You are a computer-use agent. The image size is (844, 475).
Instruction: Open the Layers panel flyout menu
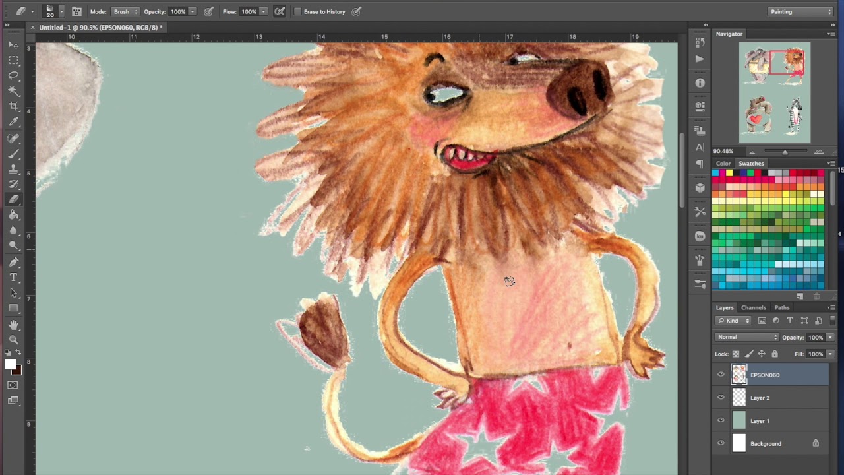tap(831, 307)
